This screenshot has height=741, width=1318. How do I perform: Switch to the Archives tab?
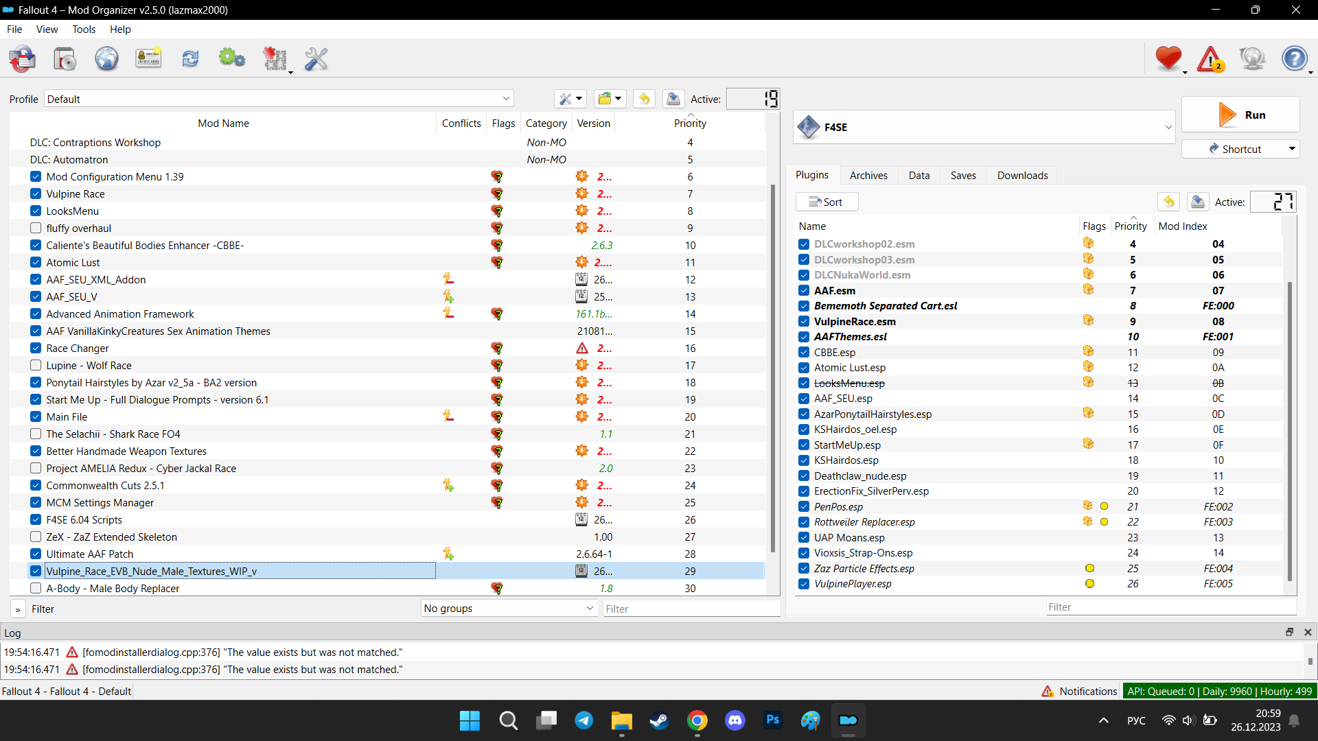coord(868,175)
